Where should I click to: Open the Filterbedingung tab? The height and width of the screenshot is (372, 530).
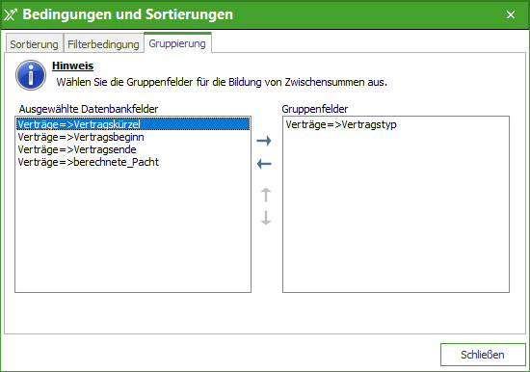coord(103,44)
